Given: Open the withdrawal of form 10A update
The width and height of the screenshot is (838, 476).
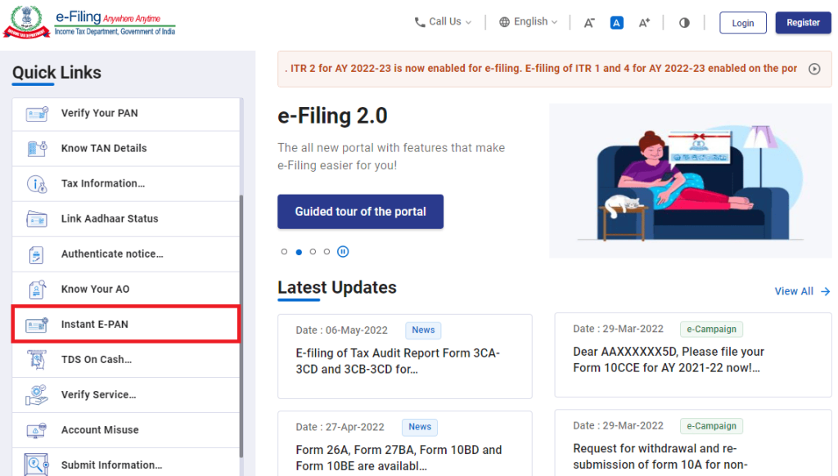Looking at the screenshot, I should click(693, 443).
